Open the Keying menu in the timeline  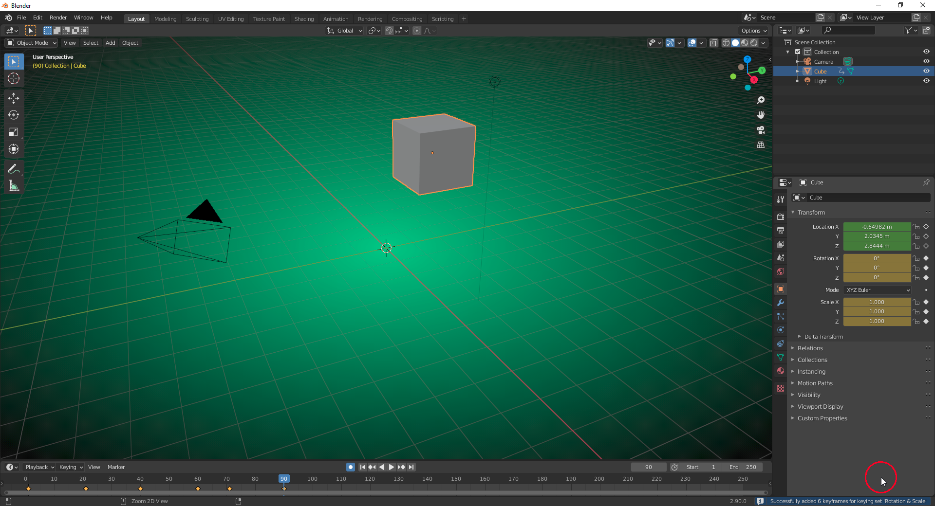pyautogui.click(x=71, y=467)
